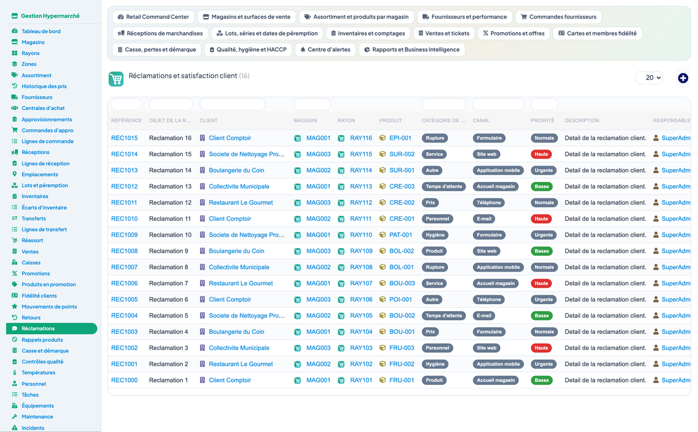Viewport: 698px width, 432px height.
Task: Open Collectivite Municipale client in REC1012 row
Action: coord(239,187)
